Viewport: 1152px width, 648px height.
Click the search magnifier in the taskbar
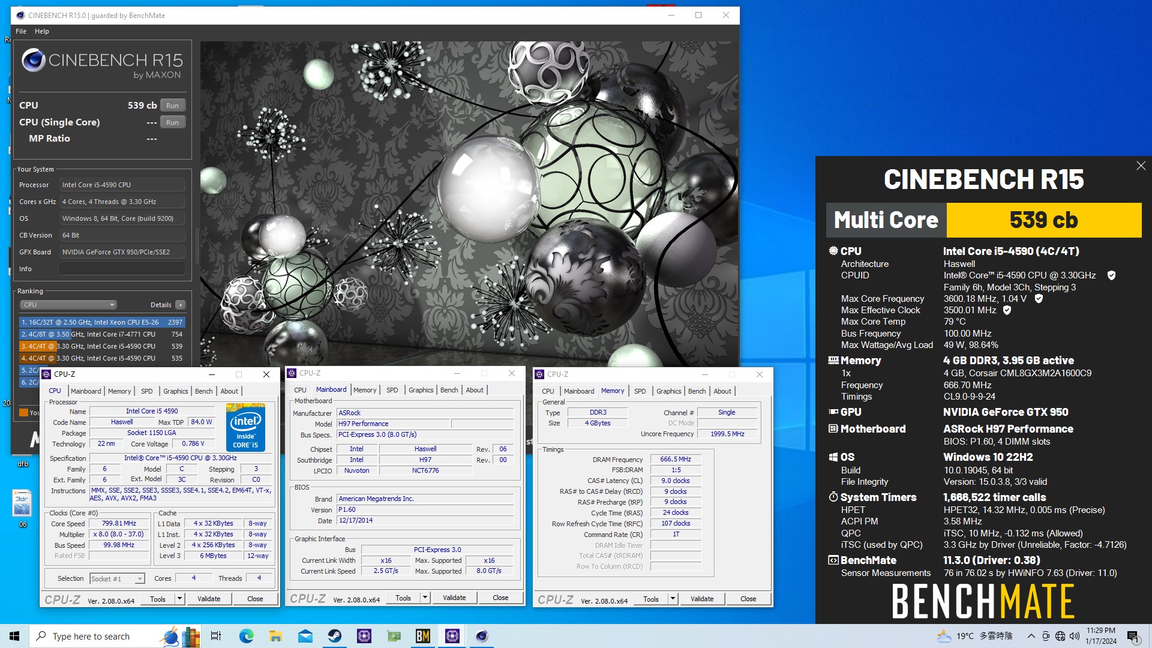coord(41,636)
